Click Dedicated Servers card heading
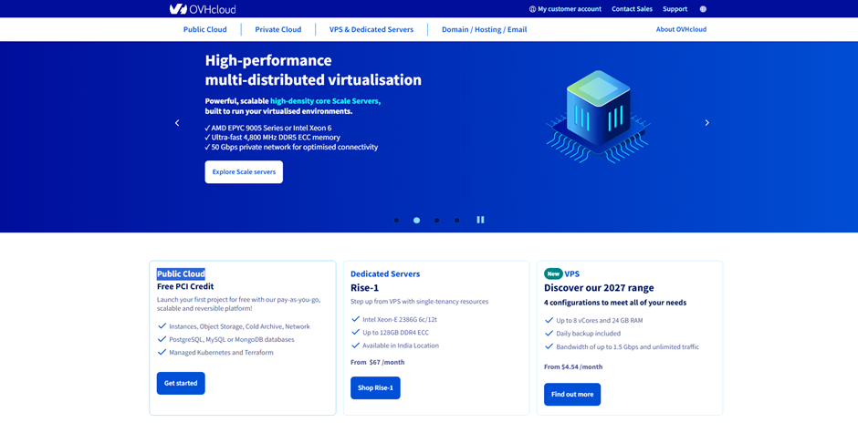This screenshot has width=858, height=423. [385, 273]
